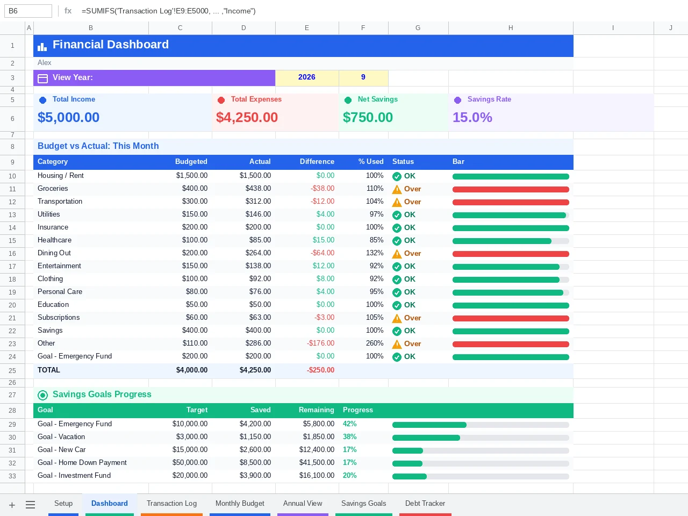
Task: Click the Goal - New Car target $15,000.00
Action: point(190,450)
